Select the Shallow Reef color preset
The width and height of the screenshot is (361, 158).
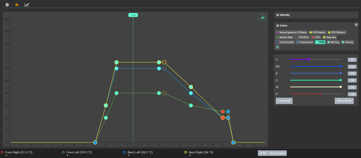coord(284,37)
